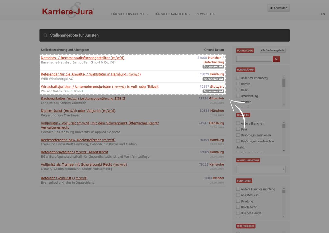
Task: Click the Postleitzahl input field
Action: (254, 59)
